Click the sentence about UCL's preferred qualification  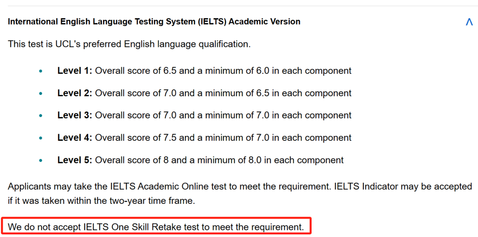(x=129, y=44)
